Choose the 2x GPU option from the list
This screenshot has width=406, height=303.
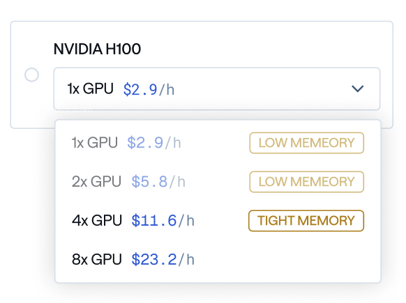(218, 182)
